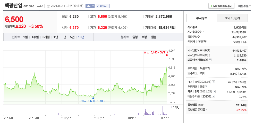This screenshot has width=254, height=123.
Task: Switch to the 투자정보 tab
Action: pos(202,18)
